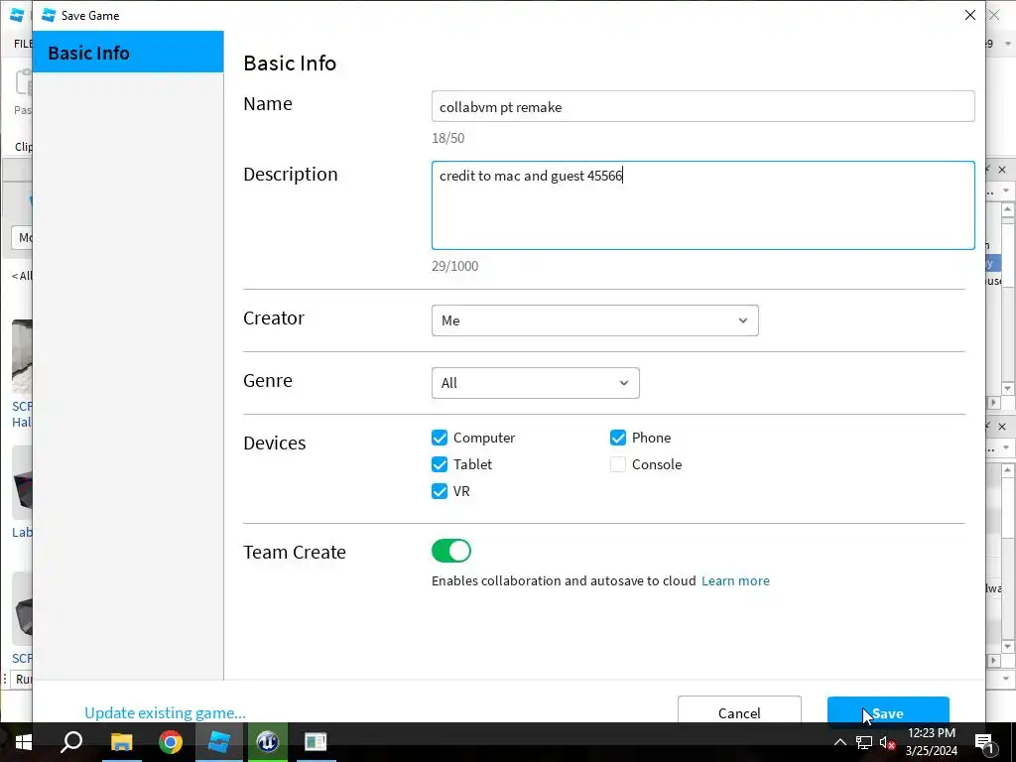1016x762 pixels.
Task: Click the muted volume tray icon
Action: click(888, 742)
